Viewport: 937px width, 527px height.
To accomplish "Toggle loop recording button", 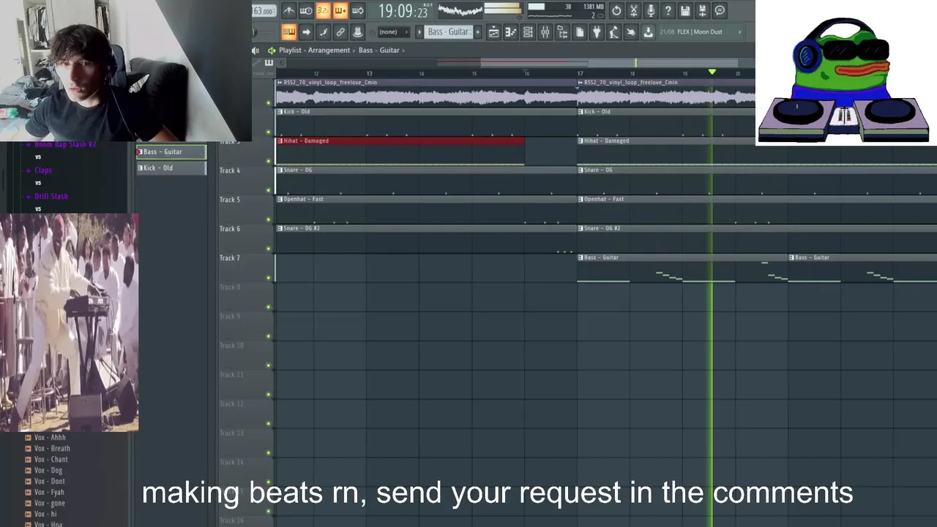I will (x=357, y=11).
